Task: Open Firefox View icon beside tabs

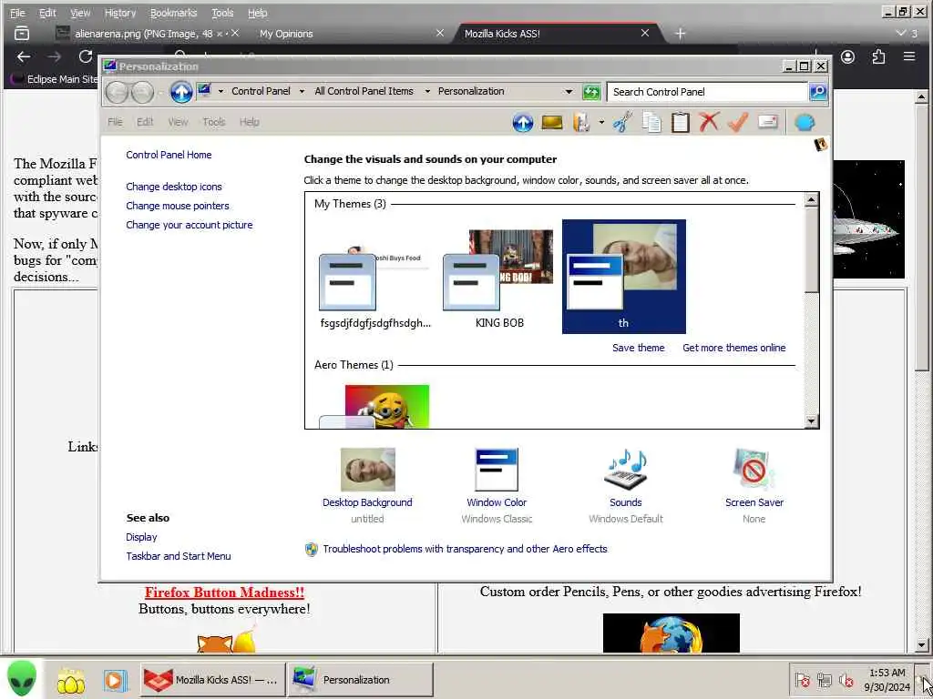Action: coord(22,34)
